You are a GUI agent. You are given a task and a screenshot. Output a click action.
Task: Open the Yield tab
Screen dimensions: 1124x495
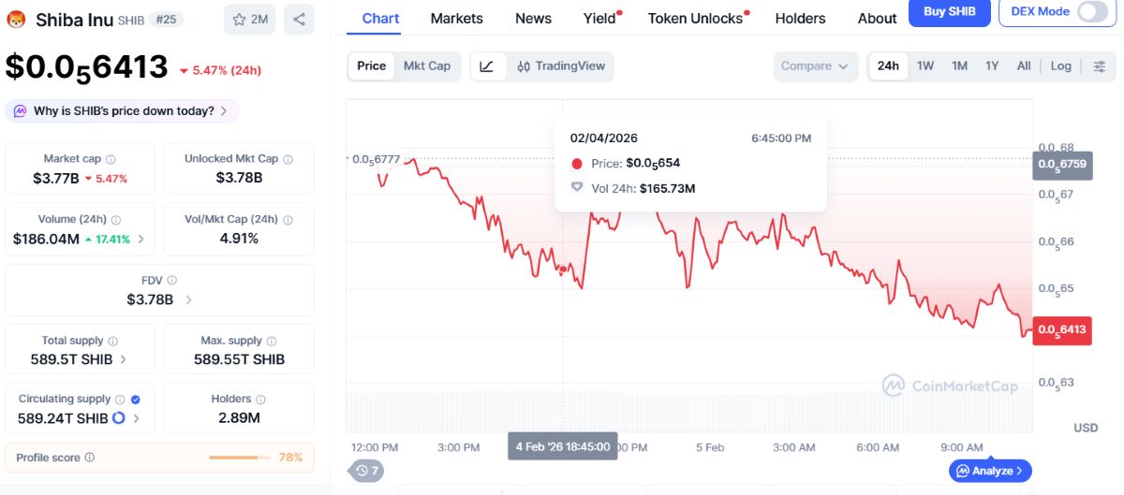(x=599, y=18)
